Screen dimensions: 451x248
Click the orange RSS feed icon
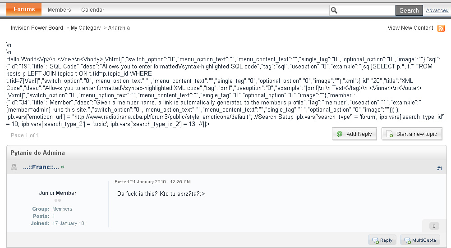click(x=441, y=28)
